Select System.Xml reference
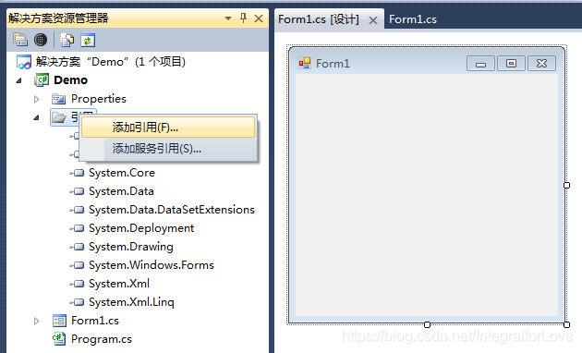The width and height of the screenshot is (582, 353). point(119,284)
